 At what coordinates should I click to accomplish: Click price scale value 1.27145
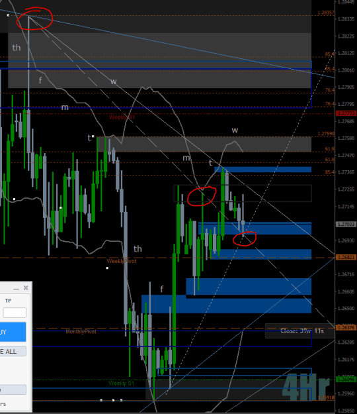(346, 207)
